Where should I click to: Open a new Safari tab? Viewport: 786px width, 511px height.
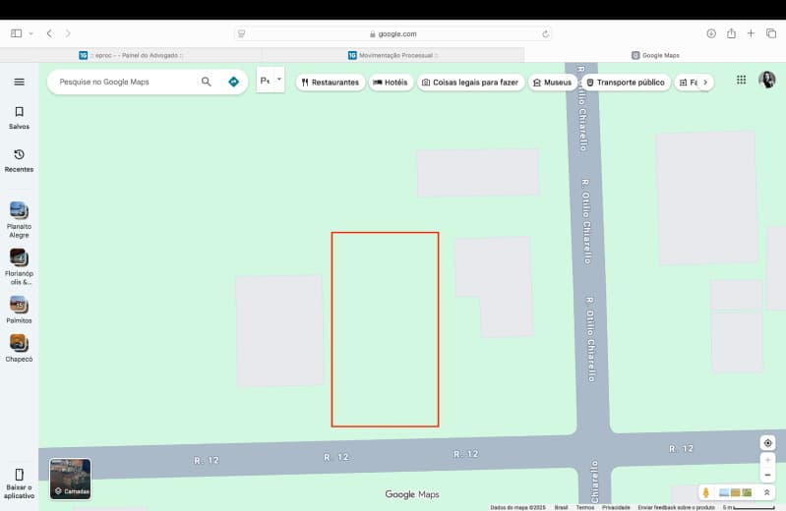751,33
